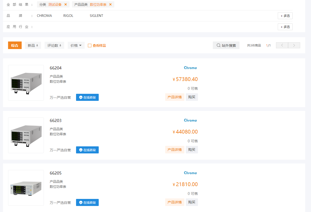Open the 66204 product thumbnail
The image size is (311, 212).
pyautogui.click(x=26, y=83)
